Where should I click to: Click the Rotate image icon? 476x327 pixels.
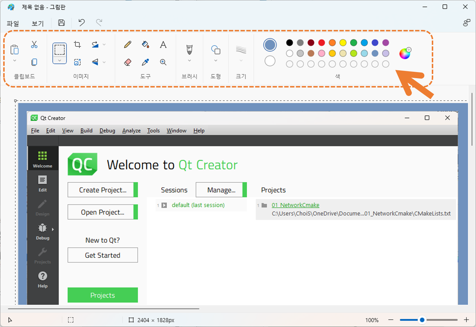coord(95,44)
